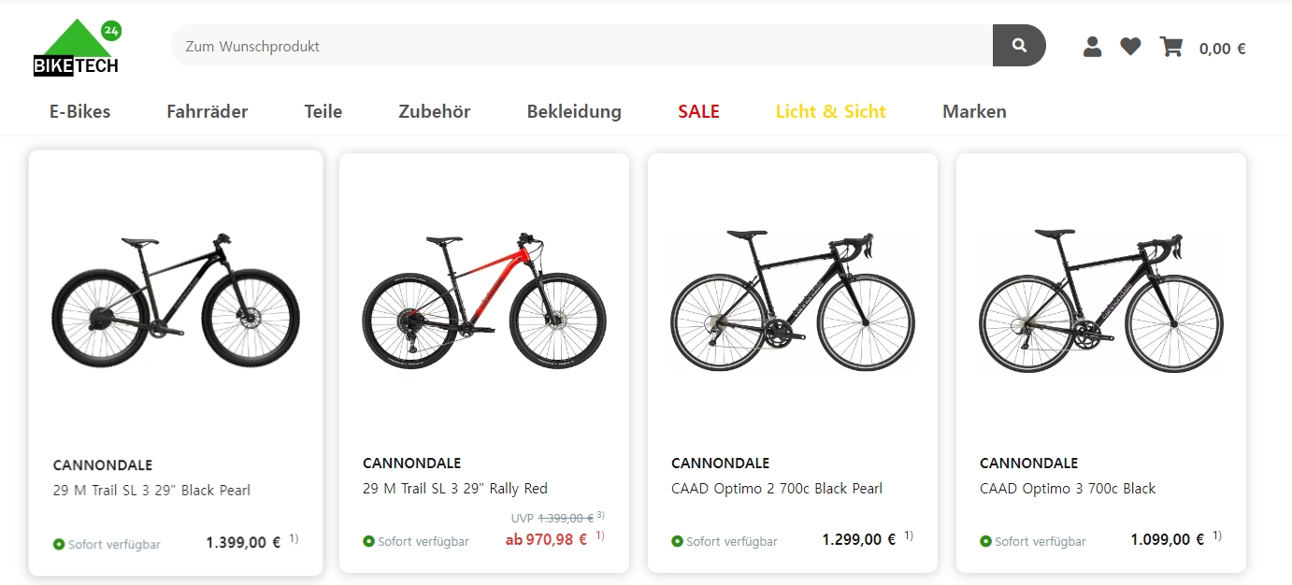Open the user account icon
1292x585 pixels.
pyautogui.click(x=1092, y=47)
